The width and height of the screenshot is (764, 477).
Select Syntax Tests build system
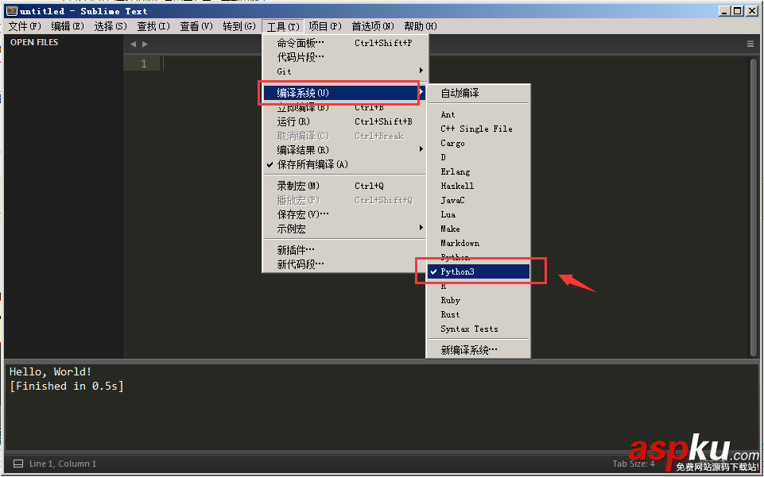pyautogui.click(x=479, y=329)
